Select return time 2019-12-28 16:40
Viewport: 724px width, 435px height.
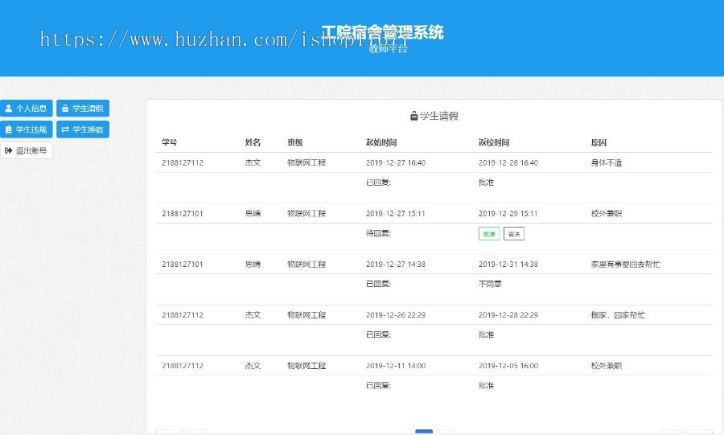coord(508,163)
